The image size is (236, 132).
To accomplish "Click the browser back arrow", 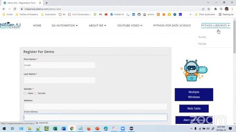I will click(x=4, y=9).
